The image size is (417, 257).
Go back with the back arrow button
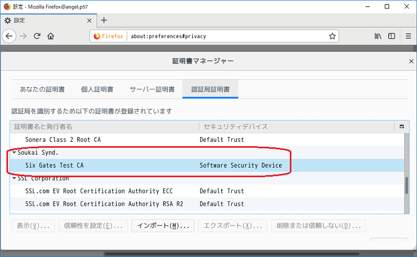tap(9, 36)
